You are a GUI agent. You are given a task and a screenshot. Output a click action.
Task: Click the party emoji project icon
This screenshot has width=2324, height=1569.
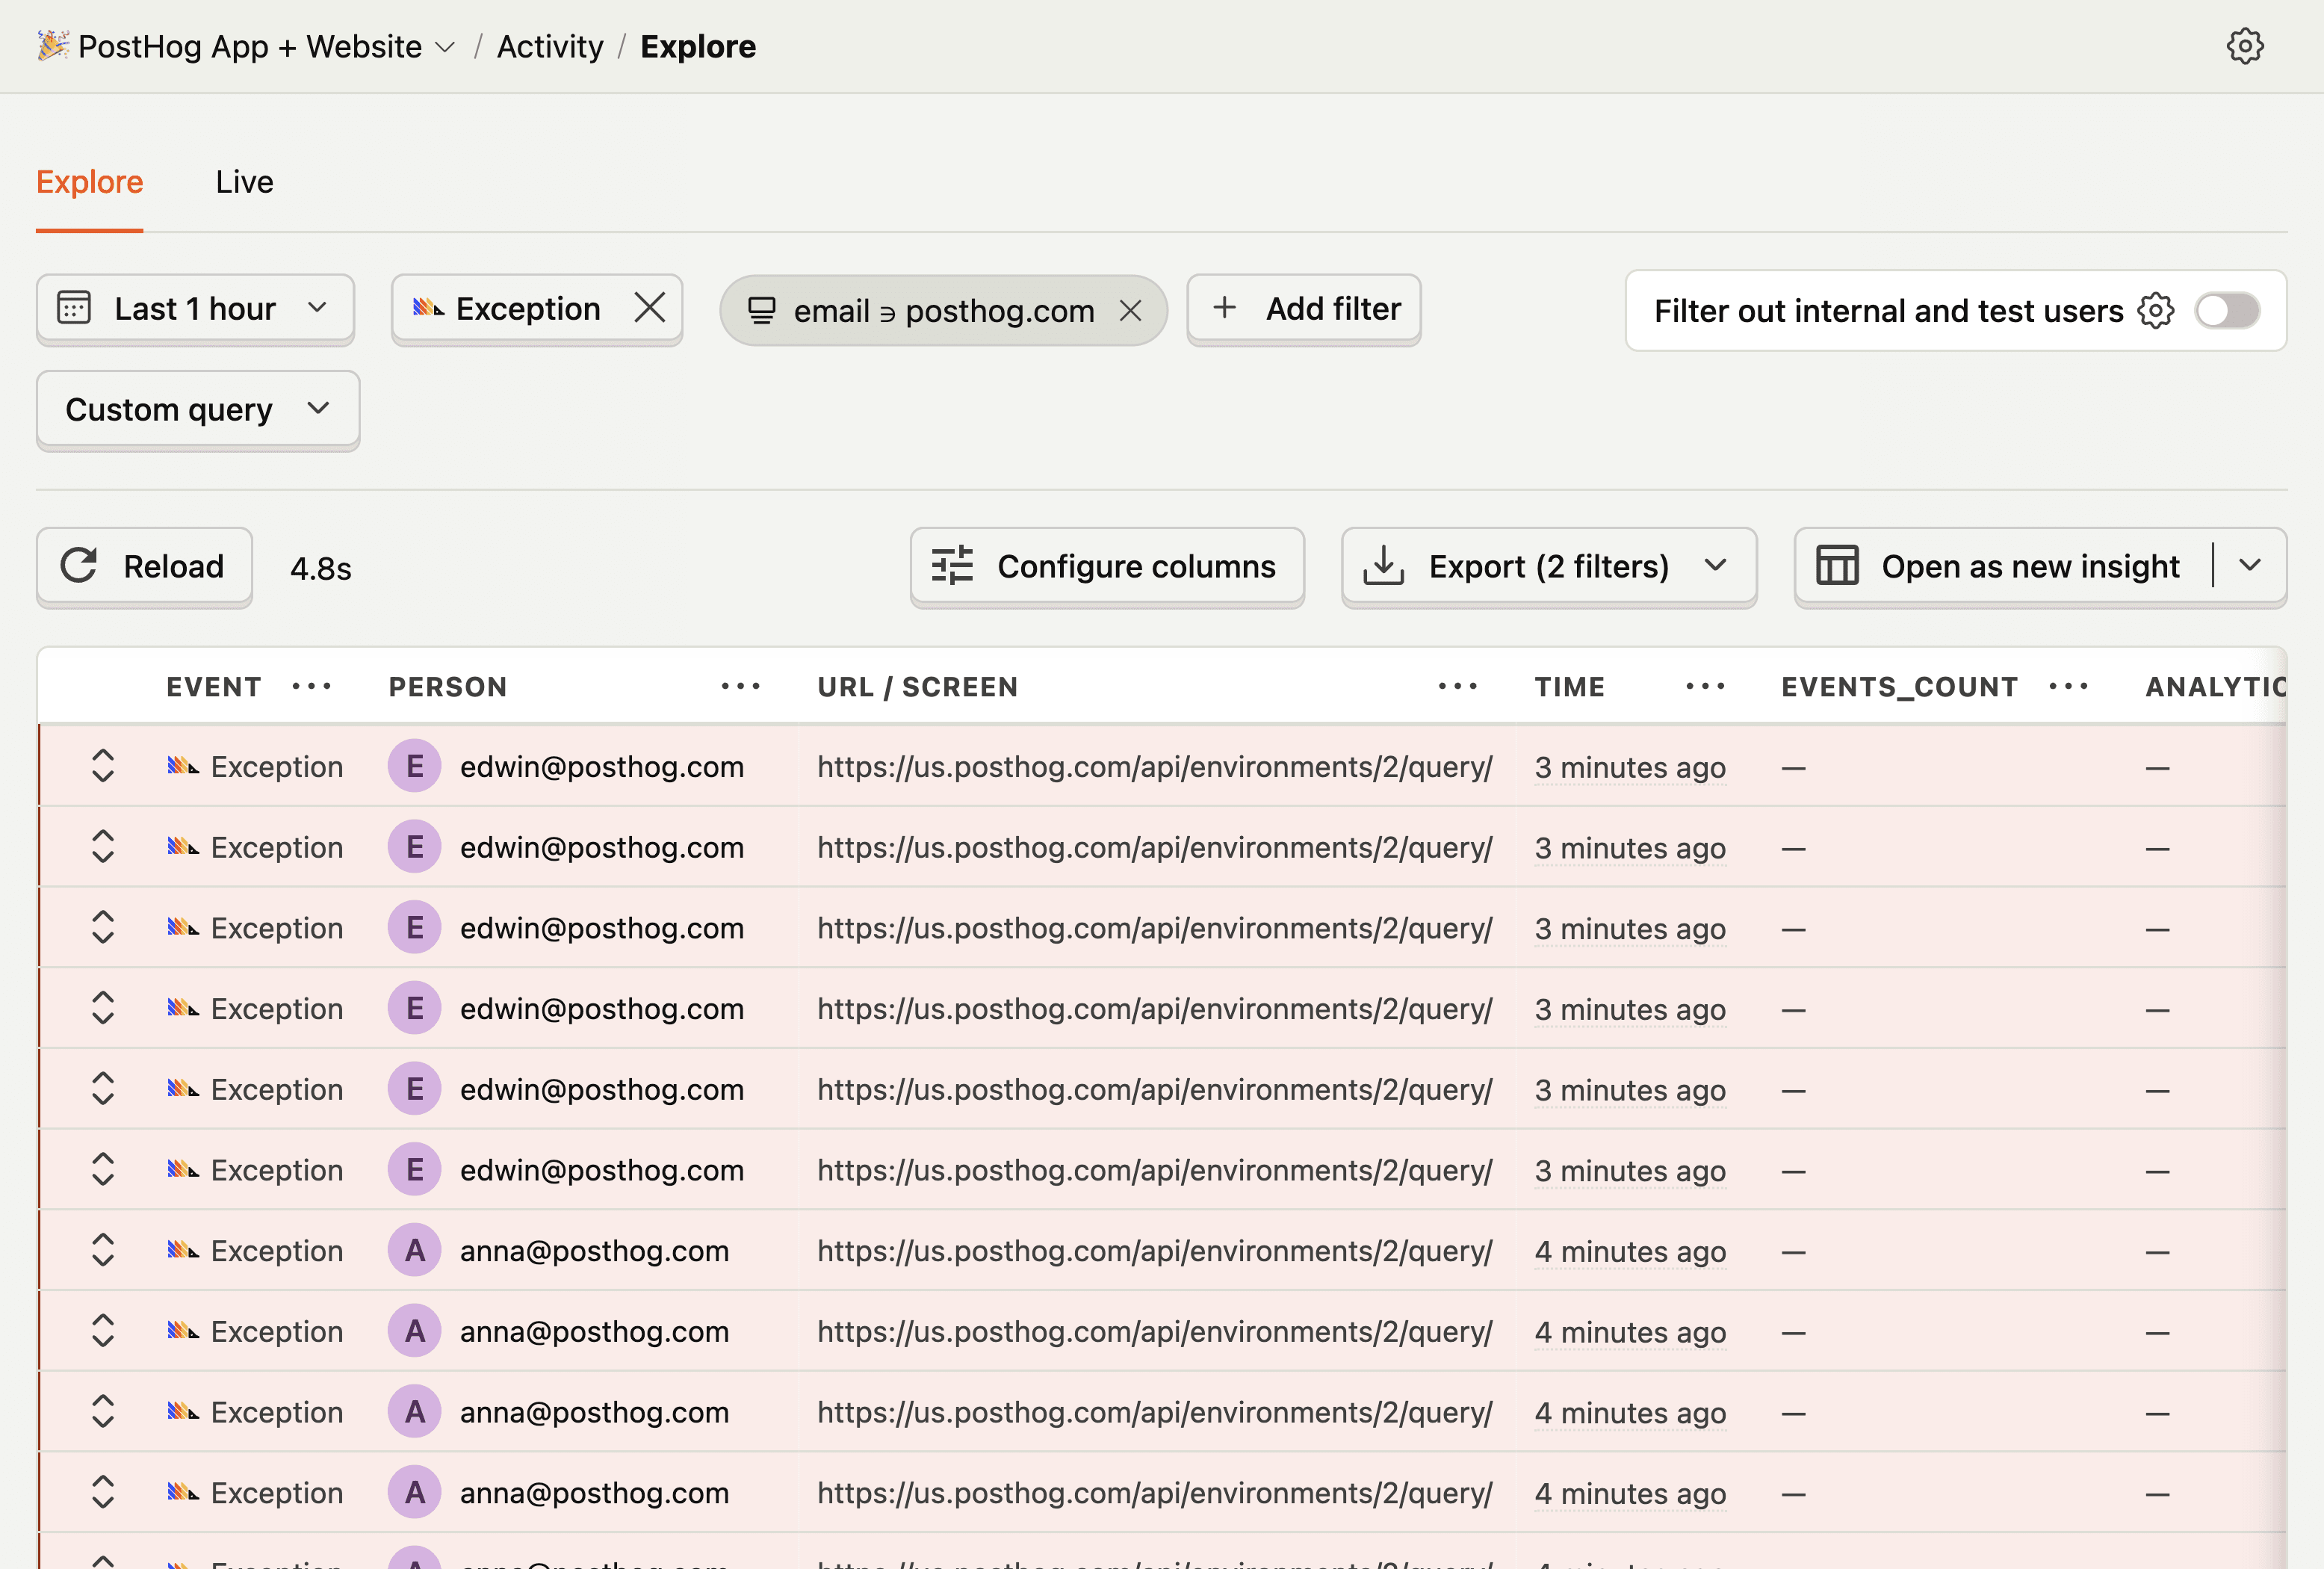(x=53, y=45)
